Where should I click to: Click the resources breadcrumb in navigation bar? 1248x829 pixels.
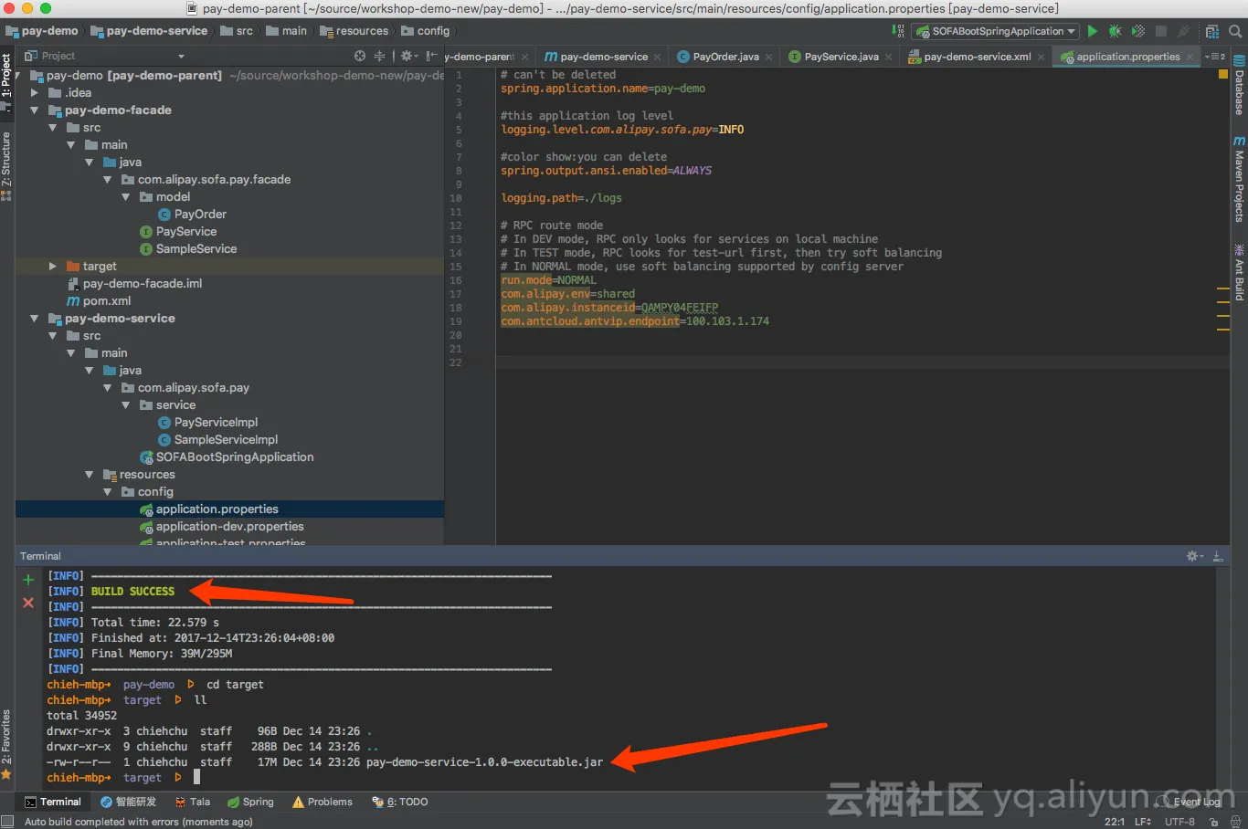[x=354, y=31]
